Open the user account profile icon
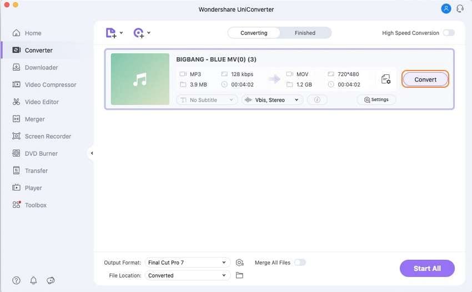Viewport: 472px width, 292px height. [446, 9]
